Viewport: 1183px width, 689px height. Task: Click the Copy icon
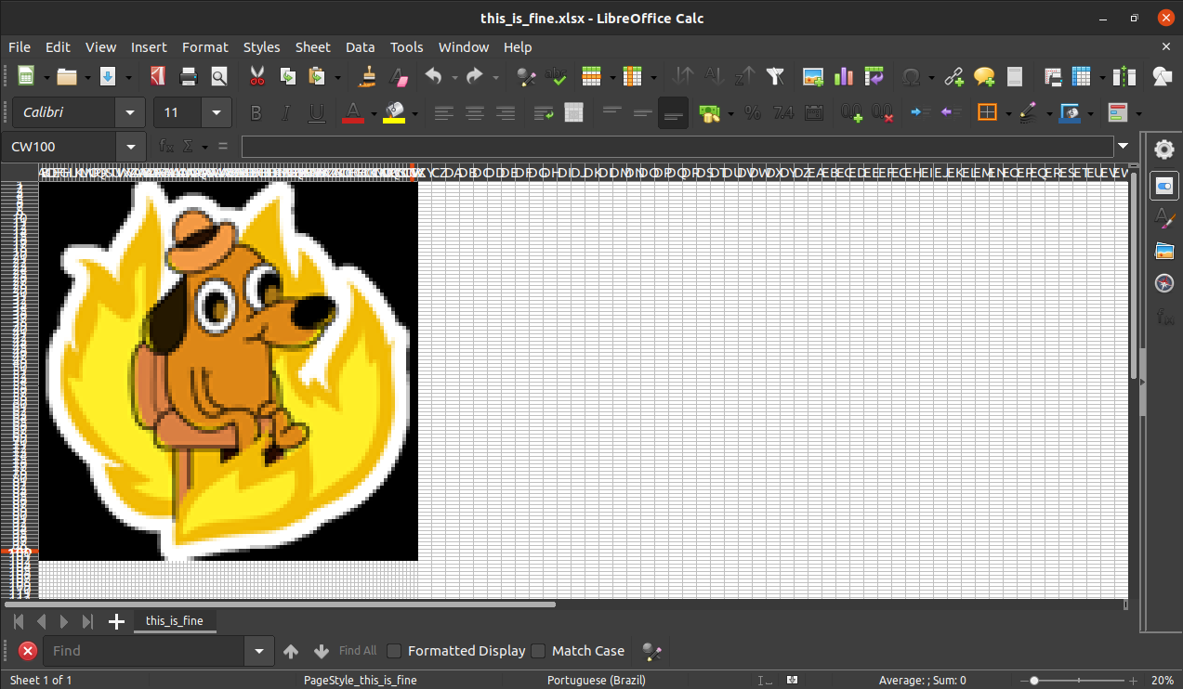(287, 76)
